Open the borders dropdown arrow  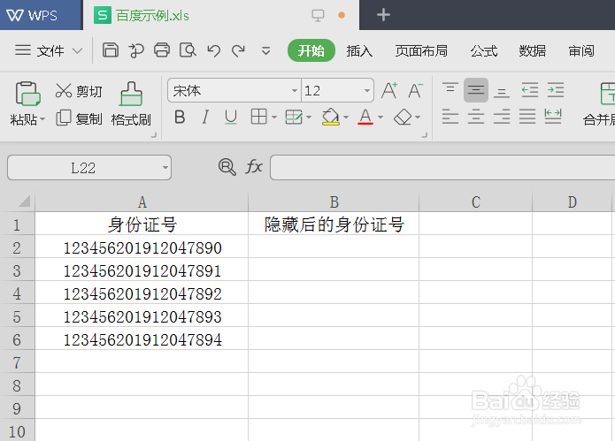pos(274,117)
